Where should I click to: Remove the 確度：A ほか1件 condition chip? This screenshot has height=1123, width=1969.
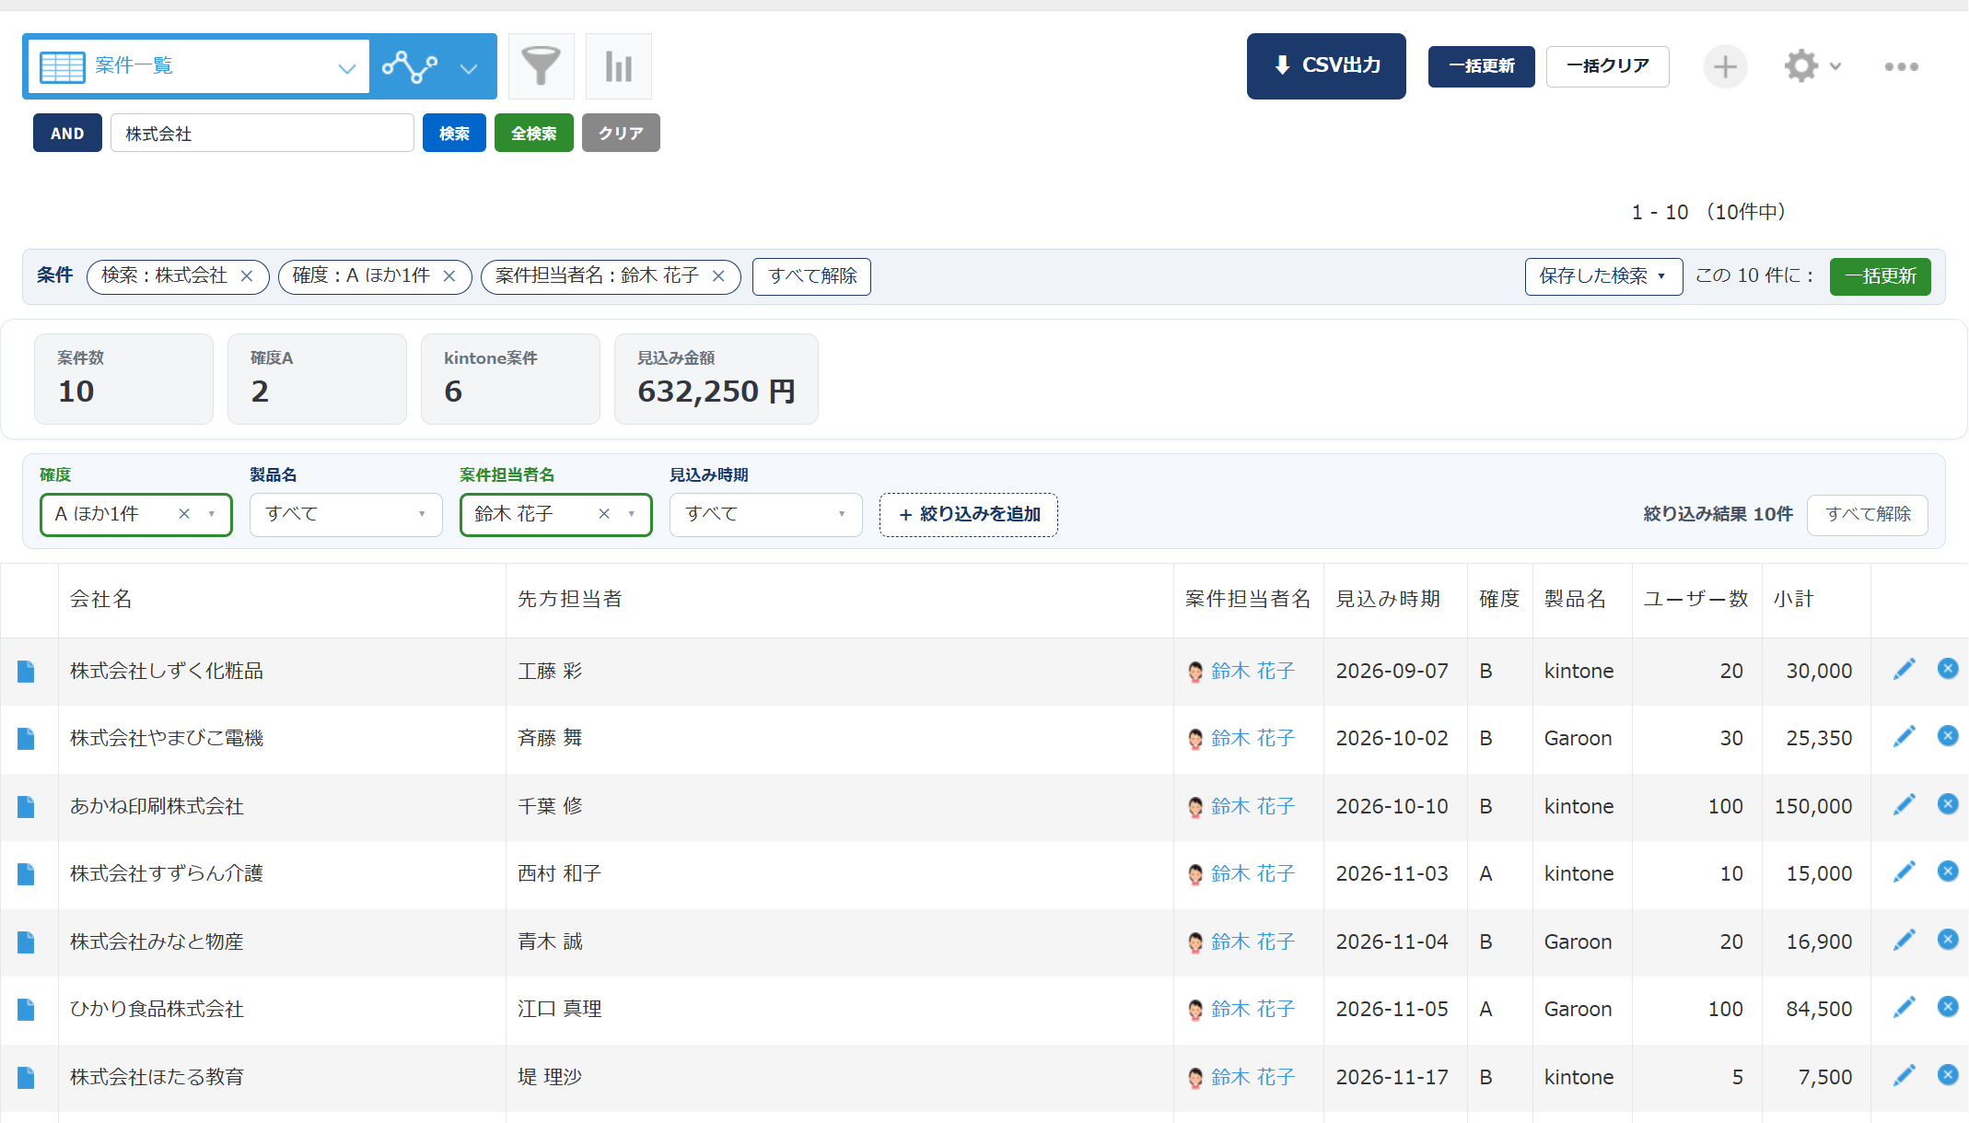449,276
